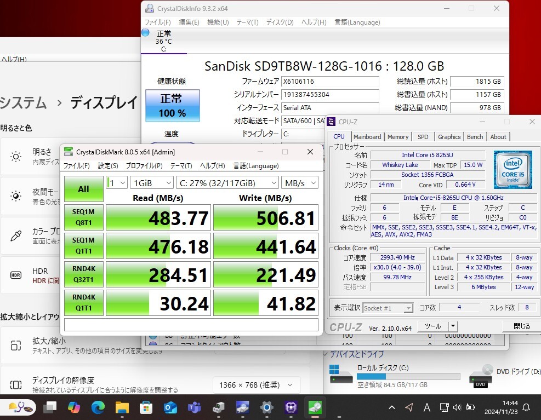Go to System breadcrumb in Settings

tap(23, 103)
